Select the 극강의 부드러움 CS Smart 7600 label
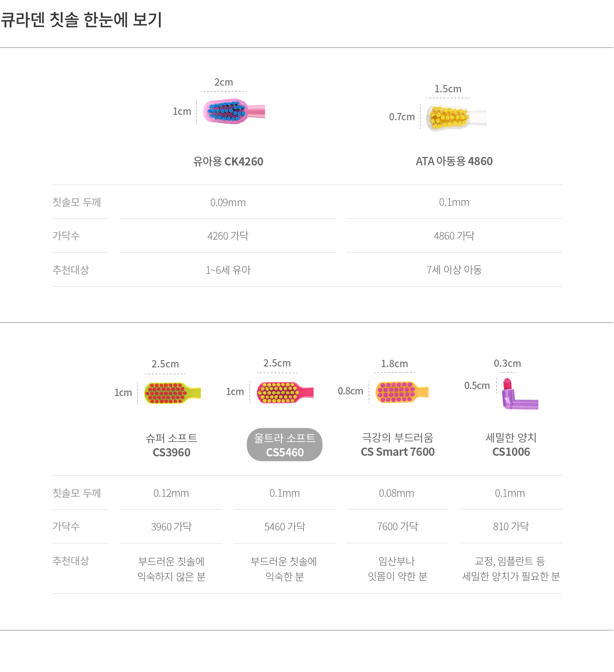 [398, 445]
